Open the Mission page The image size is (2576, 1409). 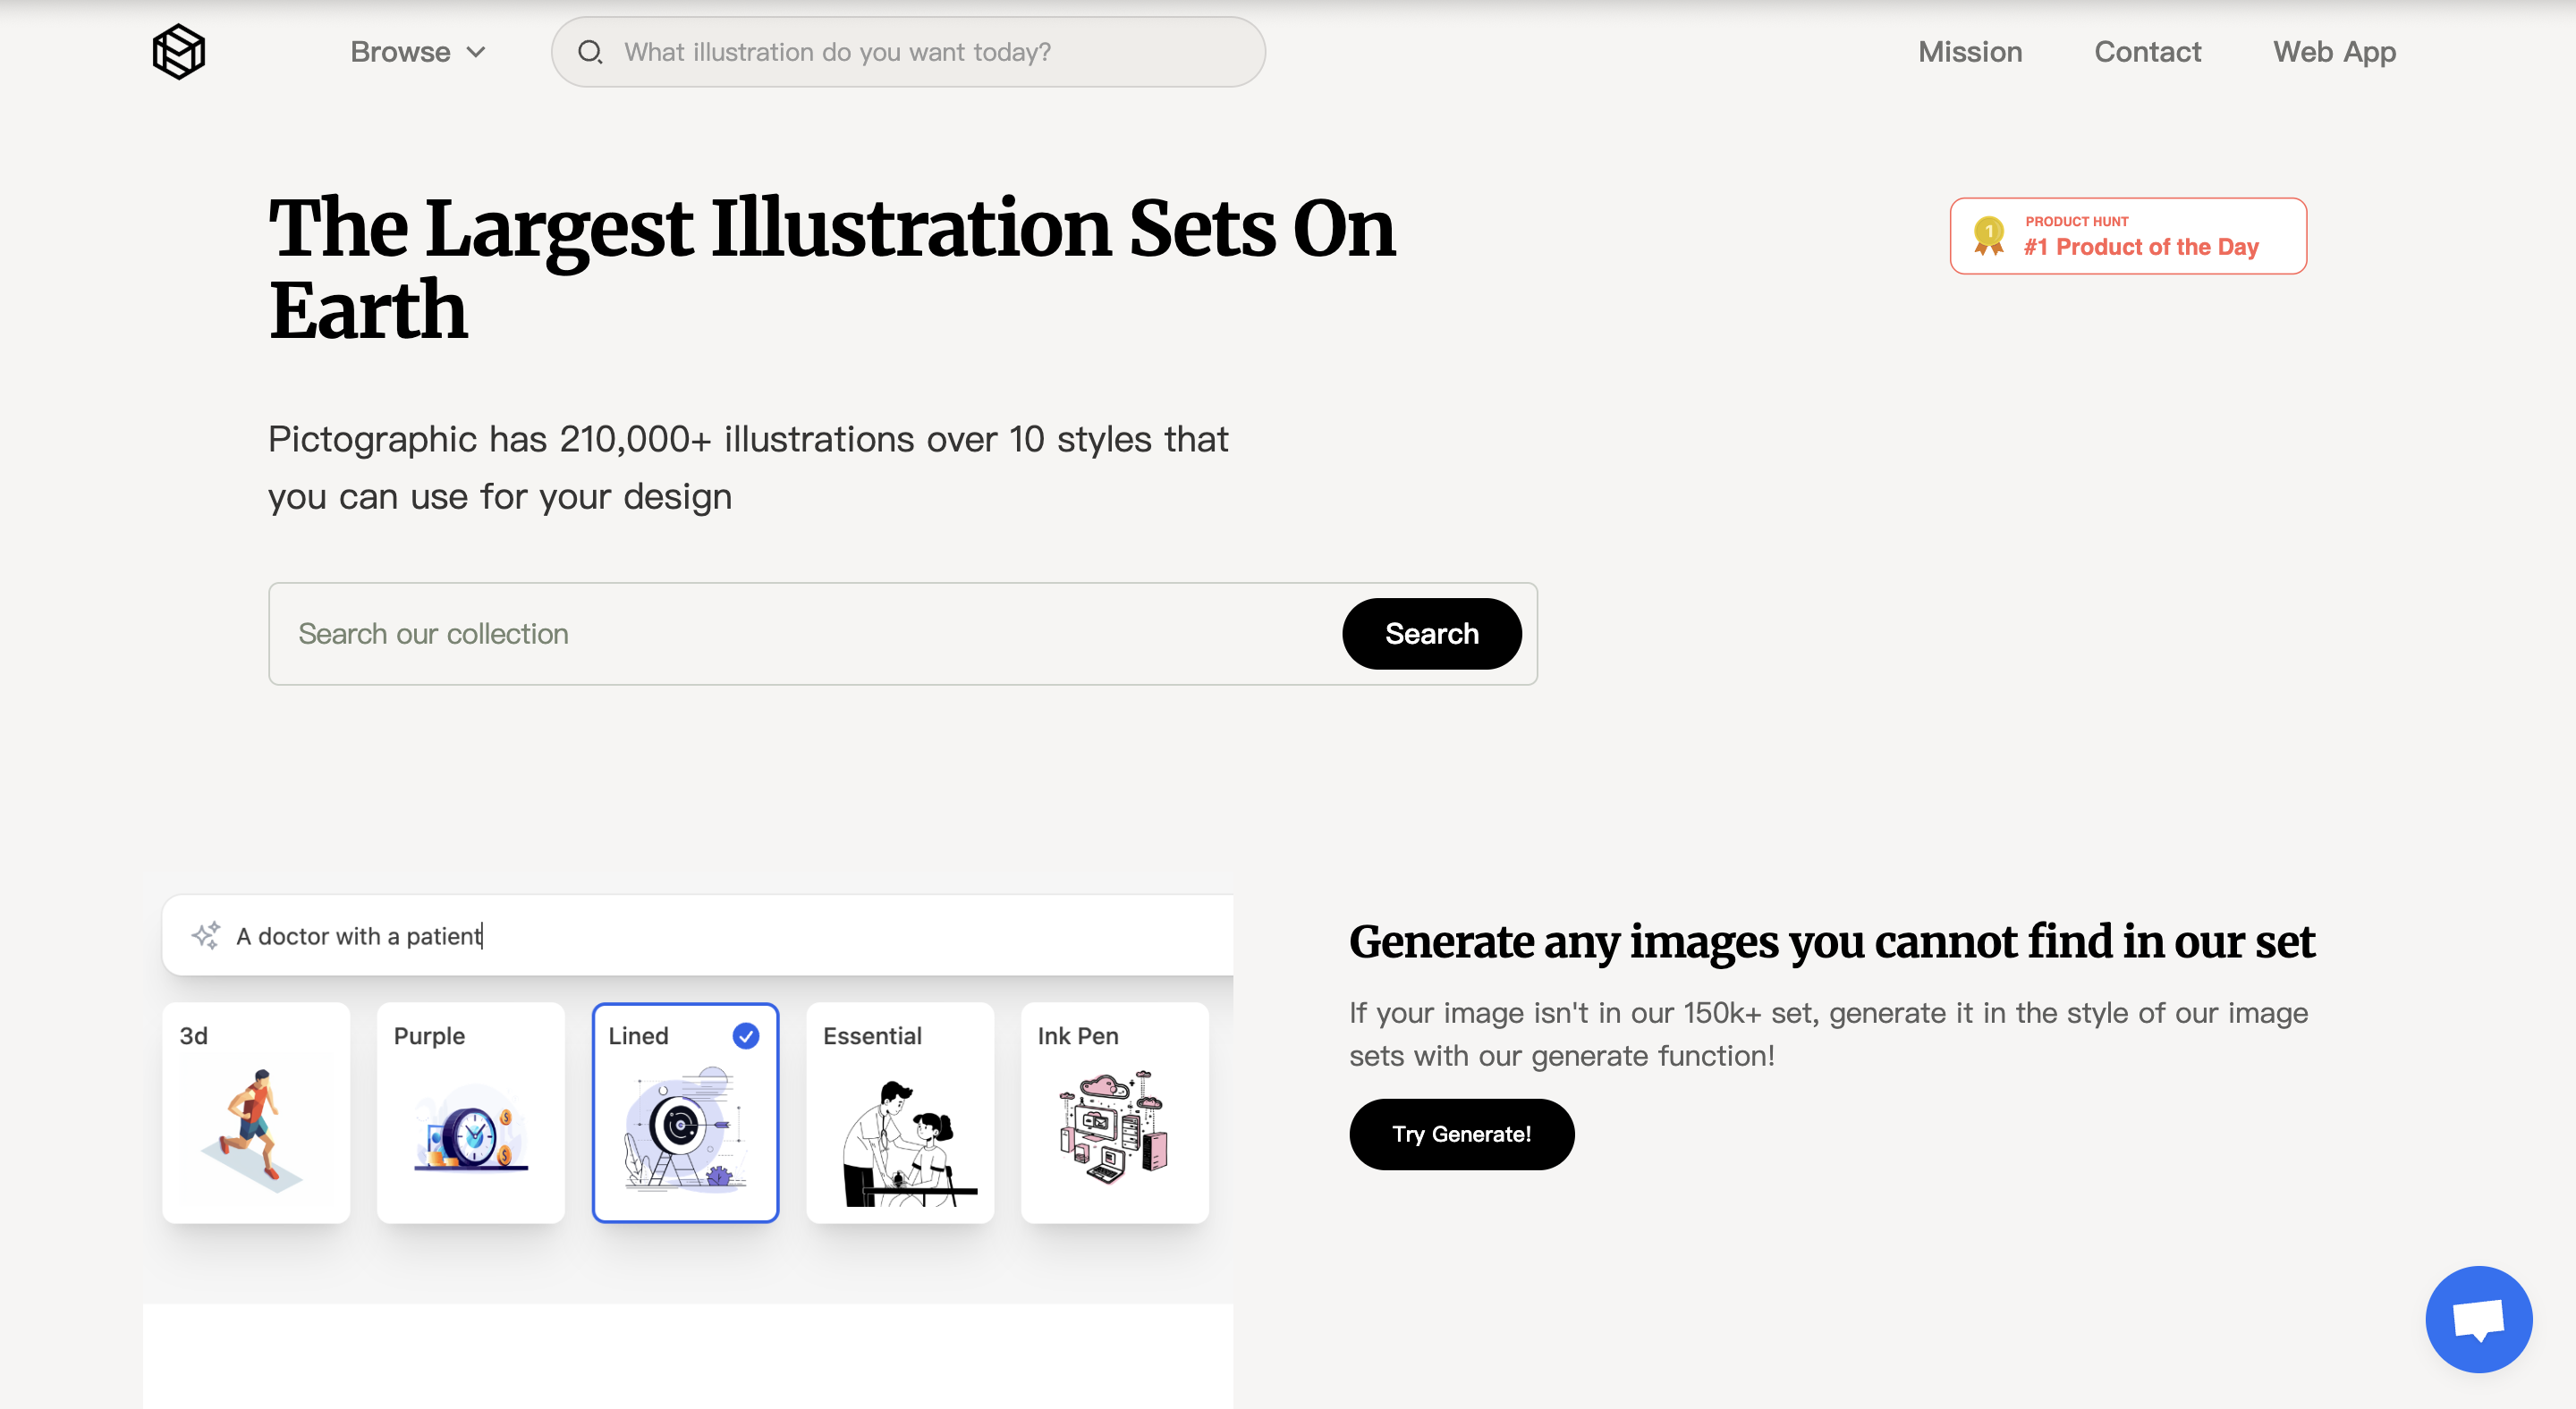click(x=1969, y=52)
